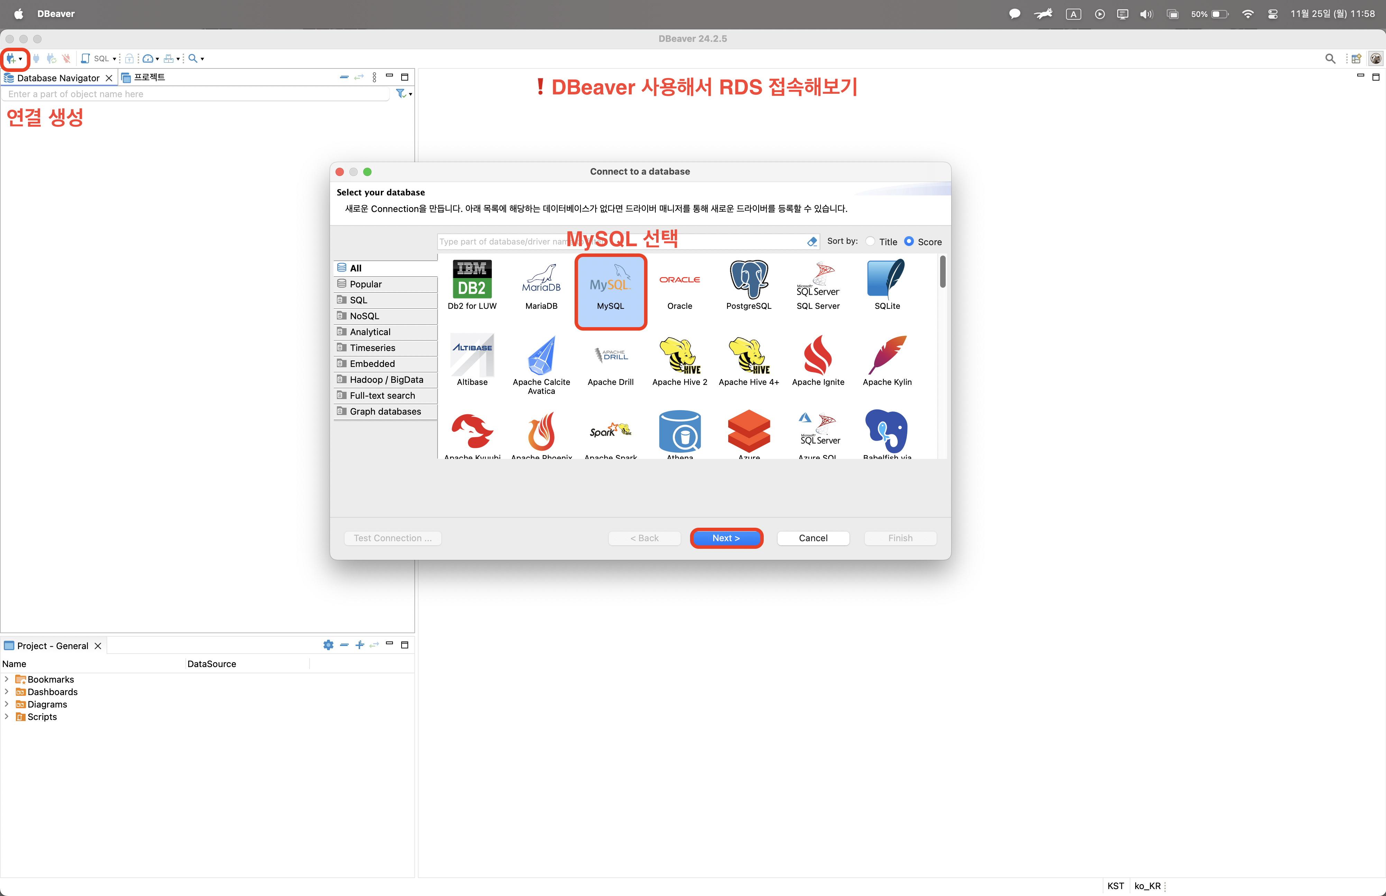Image resolution: width=1386 pixels, height=896 pixels.
Task: Choose the Title sort radio button
Action: pos(871,241)
